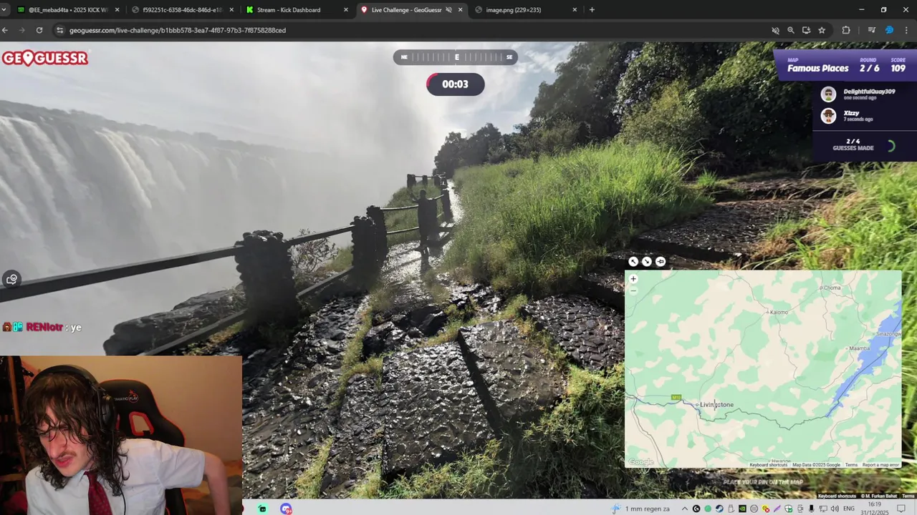Zoom in on the guess map
The height and width of the screenshot is (515, 917).
coord(633,279)
